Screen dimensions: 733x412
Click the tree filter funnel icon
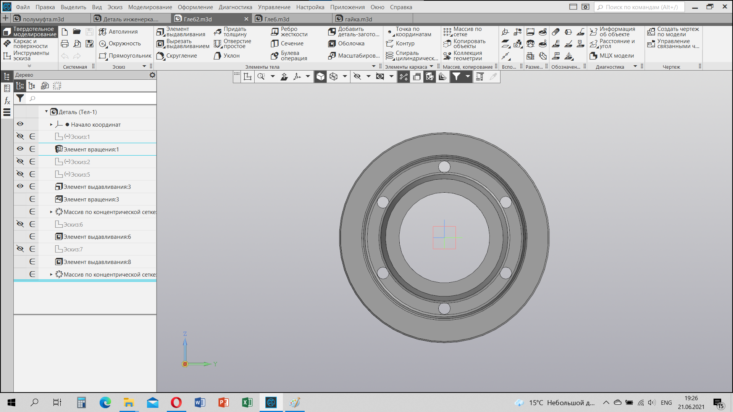[20, 98]
